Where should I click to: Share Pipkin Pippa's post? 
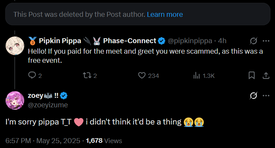click(x=266, y=75)
